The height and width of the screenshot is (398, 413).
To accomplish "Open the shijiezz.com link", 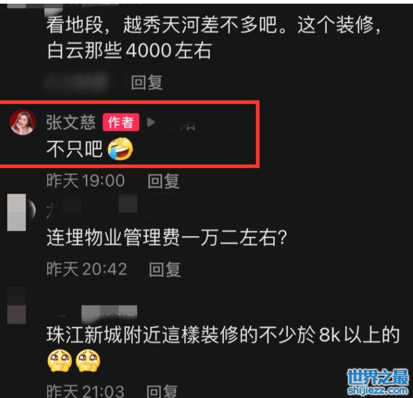I will pyautogui.click(x=378, y=390).
